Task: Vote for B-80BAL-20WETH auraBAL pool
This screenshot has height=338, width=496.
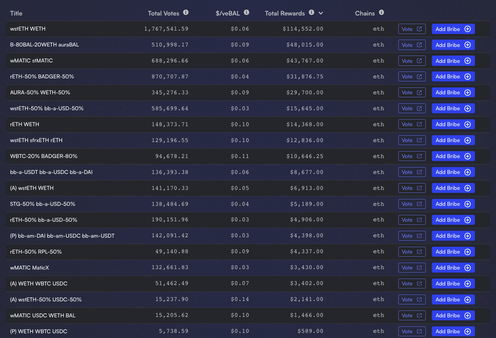Action: coord(412,44)
